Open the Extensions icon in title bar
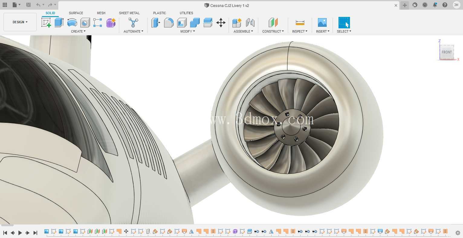Image resolution: width=463 pixels, height=238 pixels. [415, 5]
